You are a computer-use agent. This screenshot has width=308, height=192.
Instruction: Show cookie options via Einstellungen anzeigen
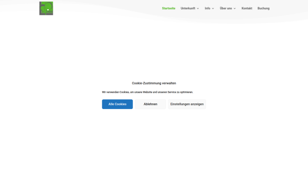click(x=187, y=104)
